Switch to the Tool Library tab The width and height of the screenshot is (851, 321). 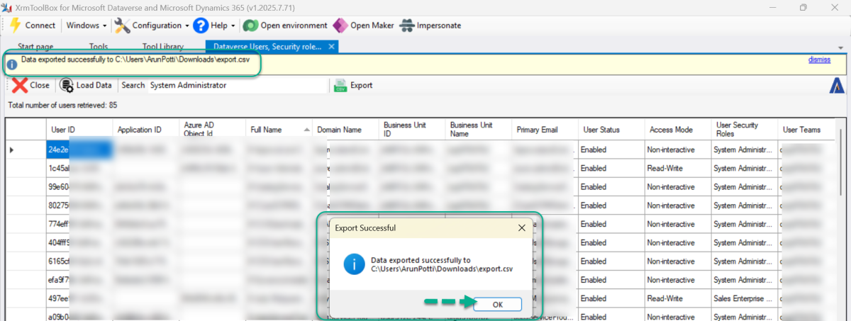[x=163, y=47]
